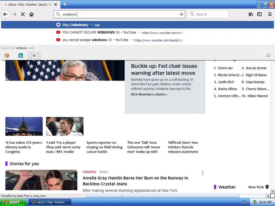Open the Fed chair photo

pyautogui.click(x=65, y=71)
